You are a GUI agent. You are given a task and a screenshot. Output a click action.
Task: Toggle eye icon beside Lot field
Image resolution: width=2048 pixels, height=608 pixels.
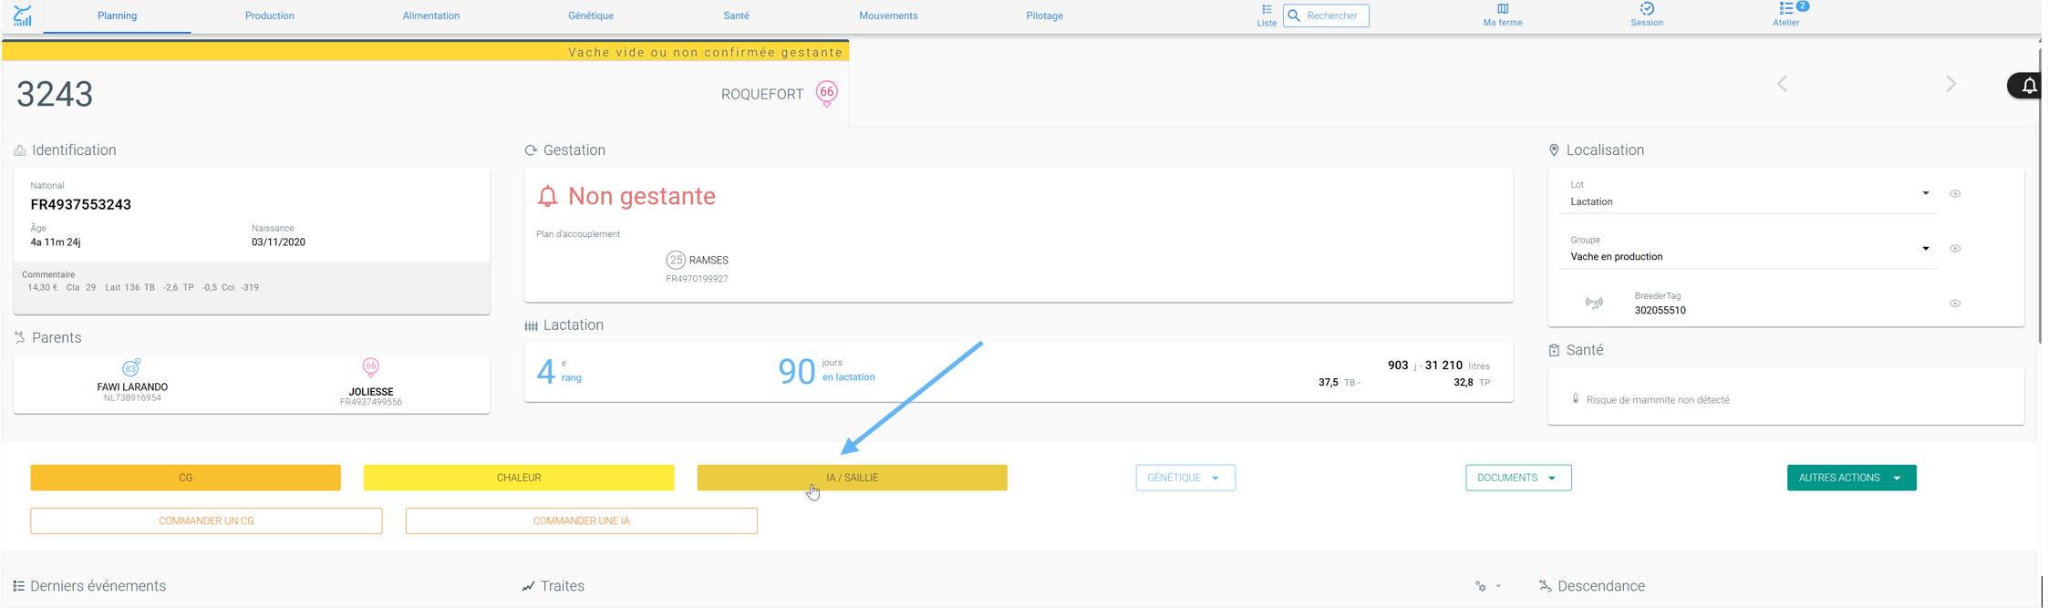1955,193
